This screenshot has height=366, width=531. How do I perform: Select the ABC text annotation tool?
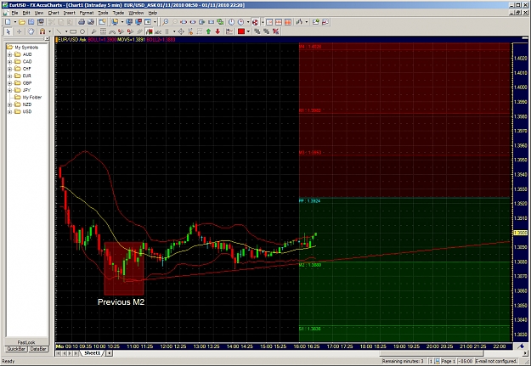tap(158, 31)
